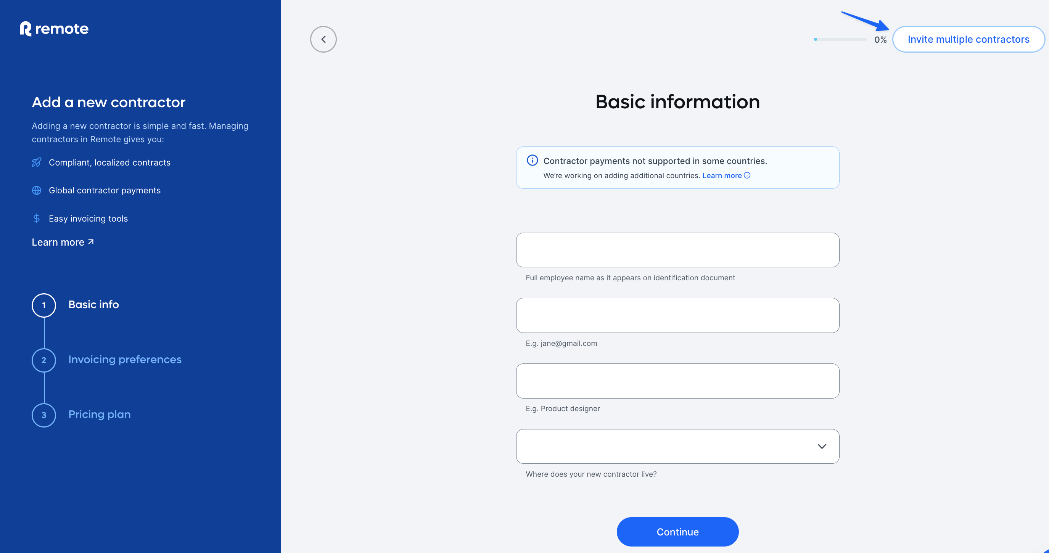
Task: Switch to the Invoicing preferences step
Action: pyautogui.click(x=125, y=360)
